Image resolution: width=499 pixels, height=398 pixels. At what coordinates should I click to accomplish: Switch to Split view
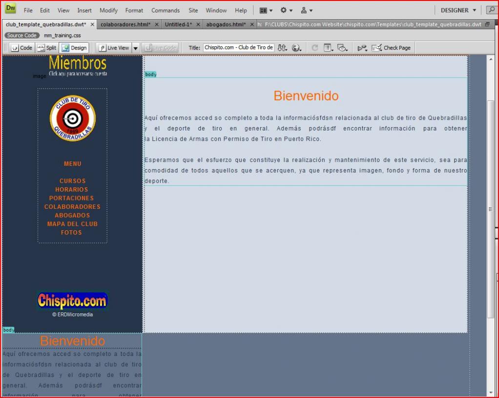point(47,48)
